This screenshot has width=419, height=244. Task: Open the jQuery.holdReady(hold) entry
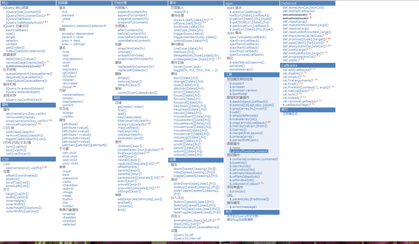24,23
